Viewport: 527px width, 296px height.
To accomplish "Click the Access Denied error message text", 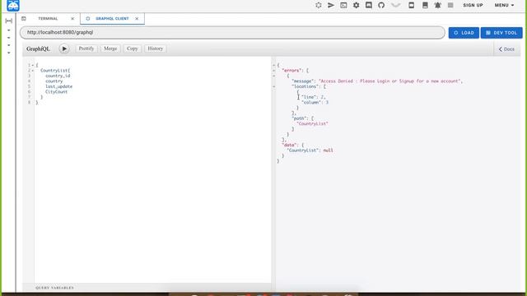I will click(390, 81).
